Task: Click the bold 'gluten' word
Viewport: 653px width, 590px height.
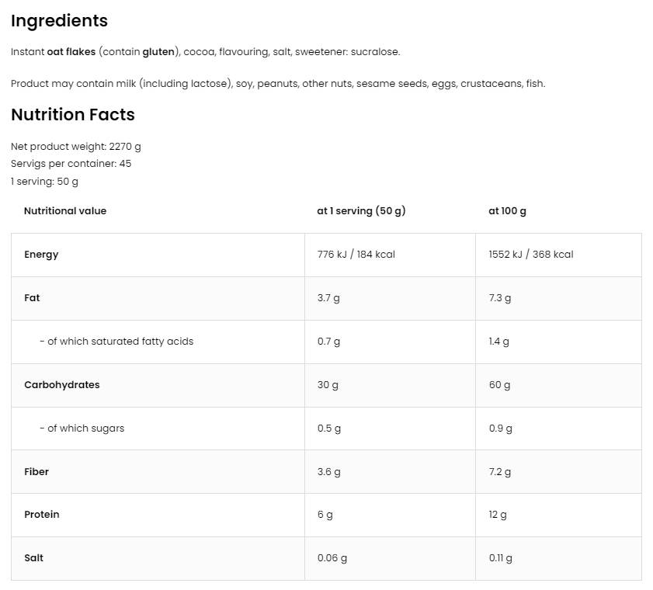Action: coord(159,52)
